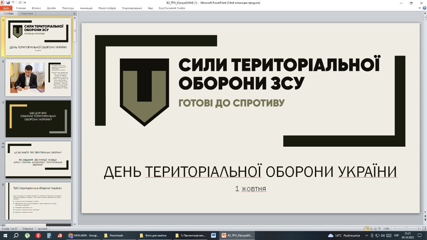427x240 pixels.
Task: Switch keyboard language УКР indicator
Action: [x=397, y=235]
